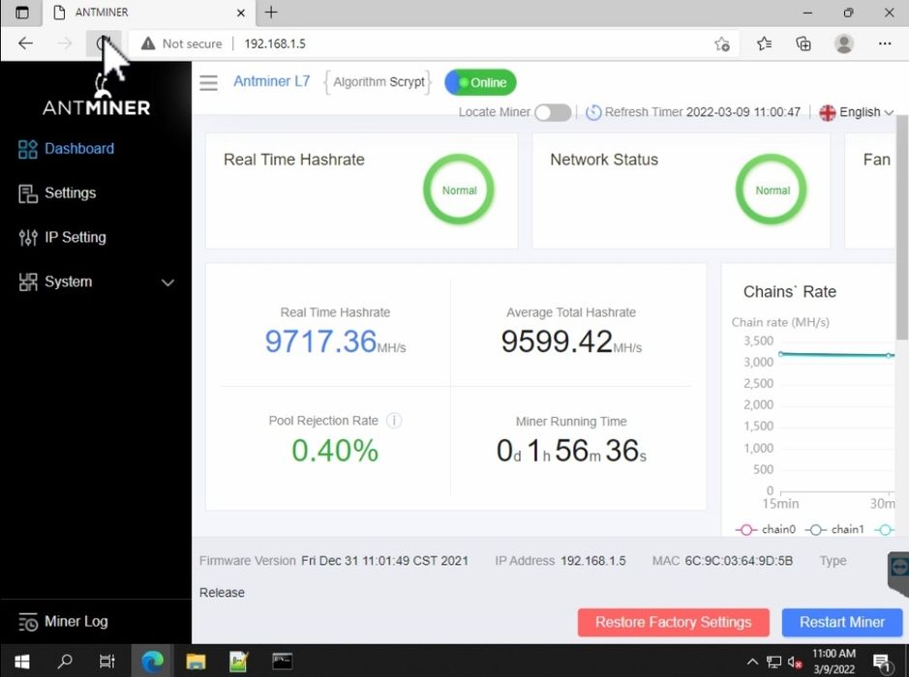Toggle chain1 legend in Chains' Rate chart
The image size is (909, 677).
(834, 529)
